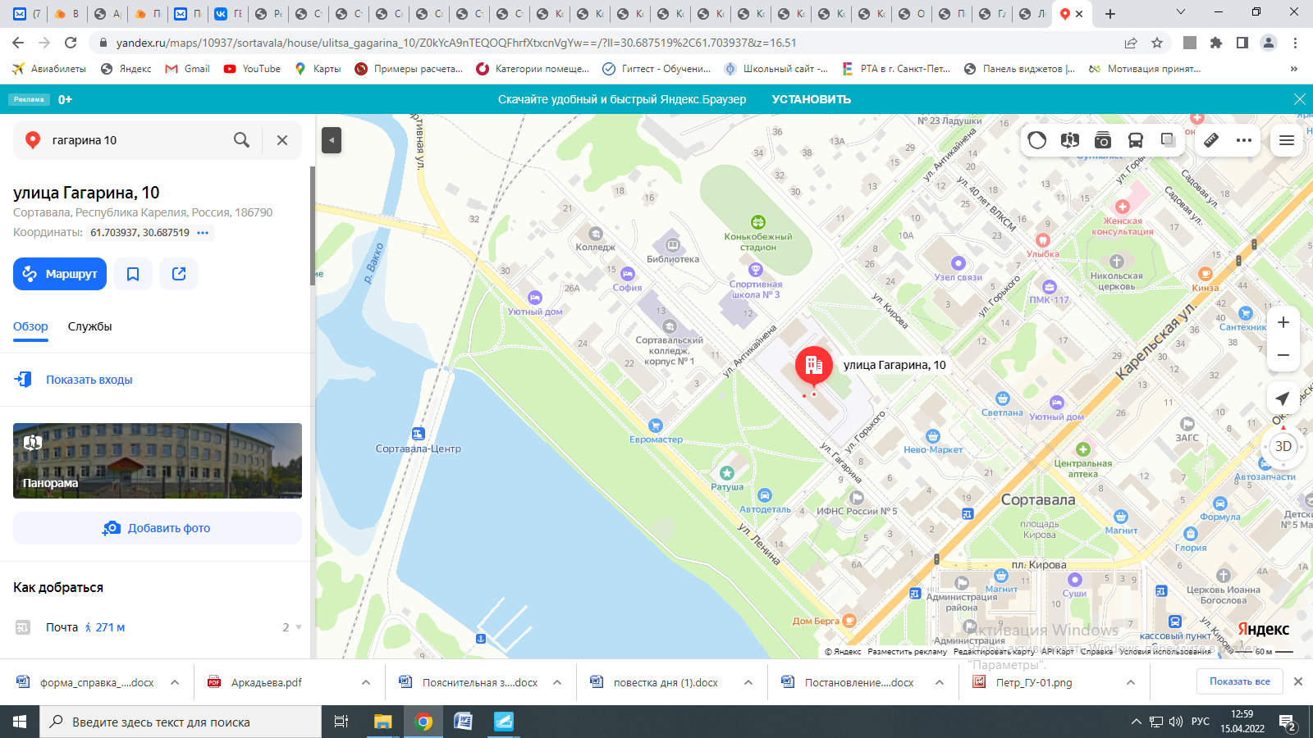Bookmark this page with star
Image resolution: width=1313 pixels, height=738 pixels.
click(x=1157, y=43)
